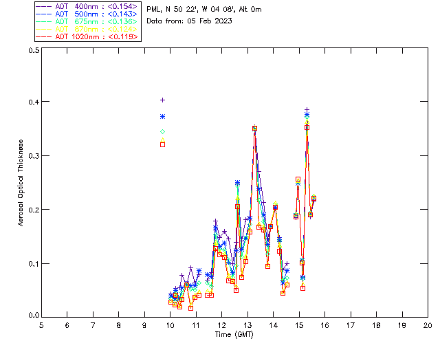
Task: Click the y-axis value 0.5
Action: (34, 50)
